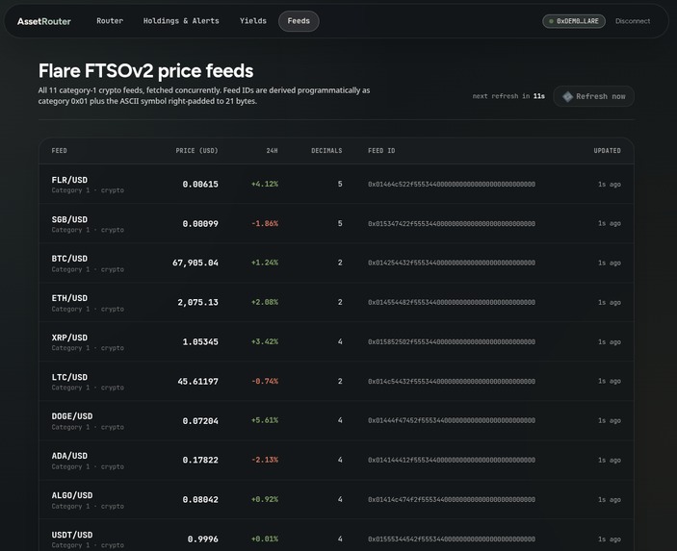Click the FLR 24h change +4.12%
Screen dimensions: 677x551
tap(265, 184)
